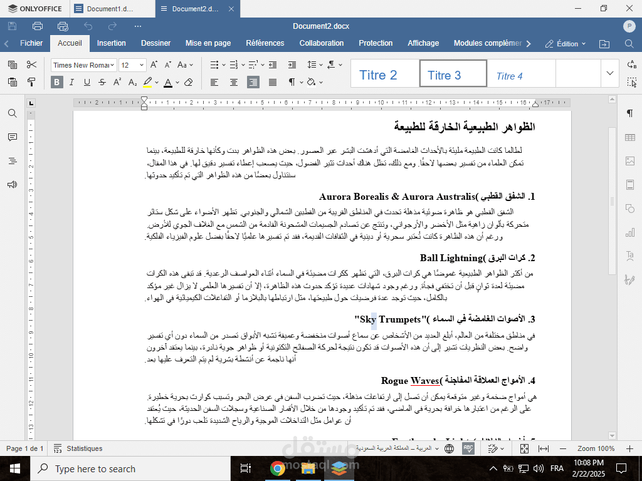This screenshot has height=481, width=642.
Task: Toggle italic formatting
Action: point(71,82)
